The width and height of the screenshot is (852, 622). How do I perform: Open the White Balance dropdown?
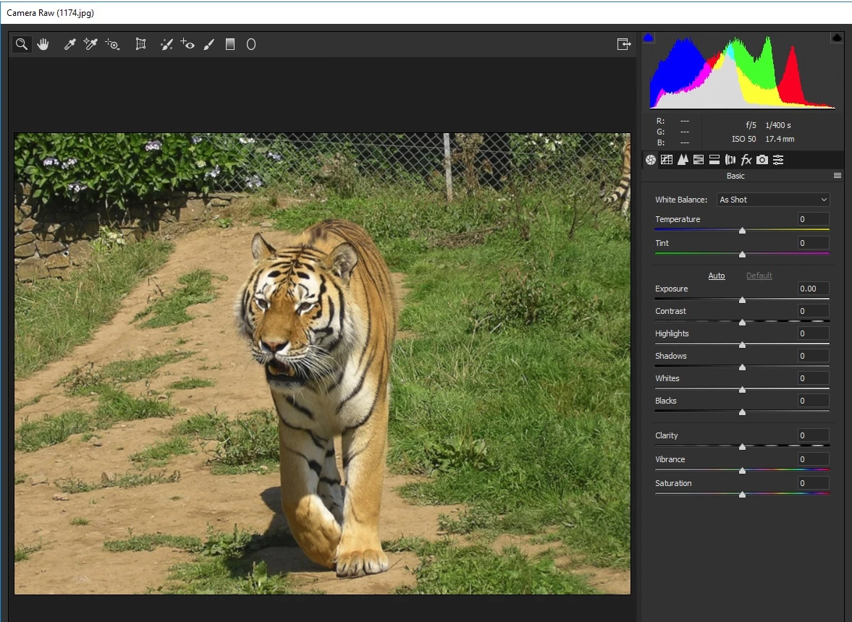tap(773, 200)
